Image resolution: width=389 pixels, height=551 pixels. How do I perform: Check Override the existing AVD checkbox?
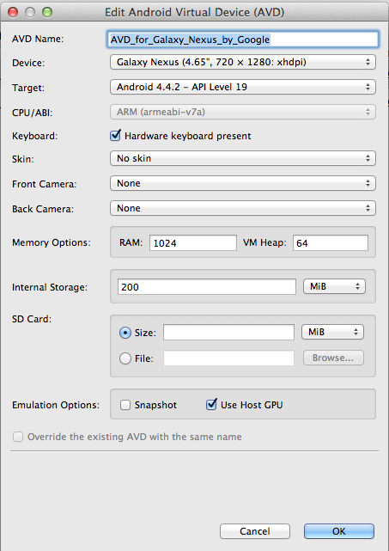click(x=18, y=437)
